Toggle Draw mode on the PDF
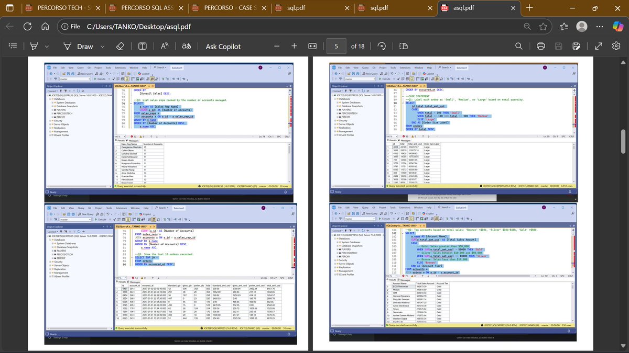The width and height of the screenshot is (629, 353). (x=84, y=46)
